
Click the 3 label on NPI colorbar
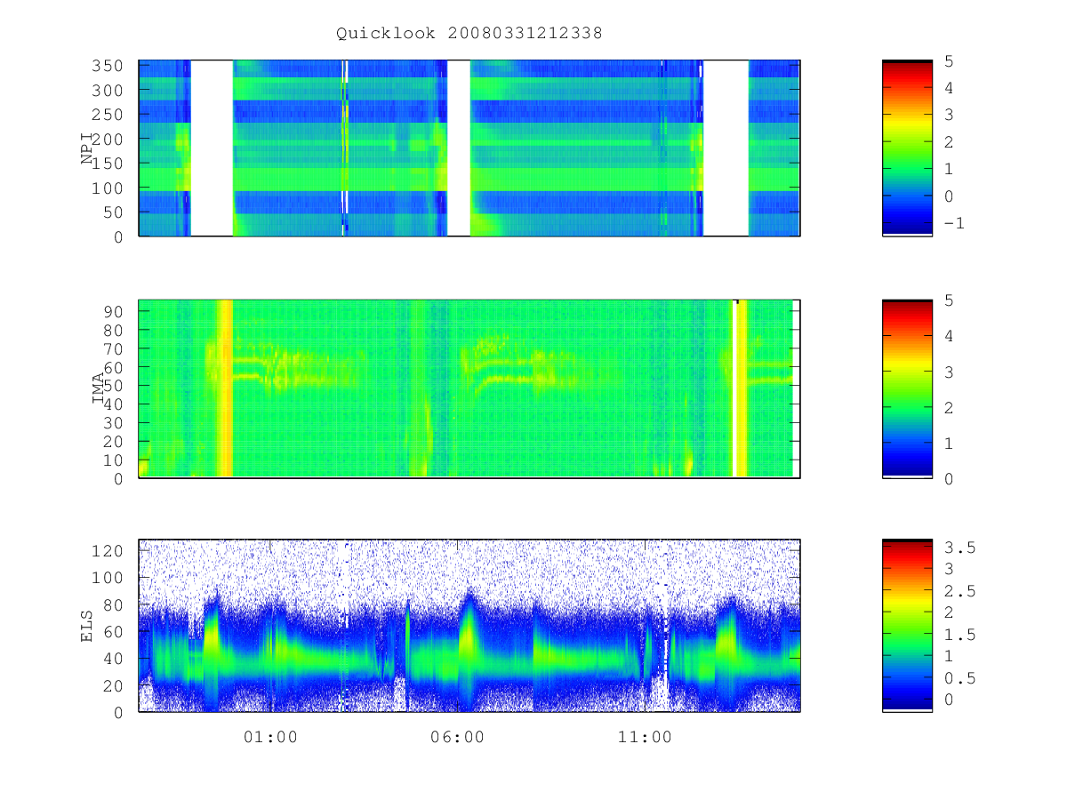click(x=949, y=115)
